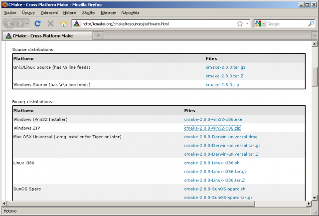The image size is (319, 216).
Task: Open the recent pages history dropdown arrow
Action: [x=27, y=23]
